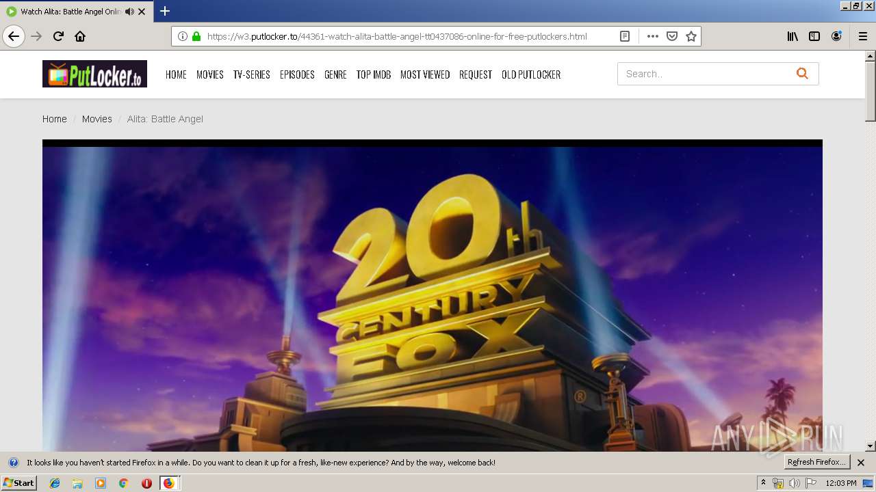
Task: Open page actions three-dot menu
Action: (653, 36)
